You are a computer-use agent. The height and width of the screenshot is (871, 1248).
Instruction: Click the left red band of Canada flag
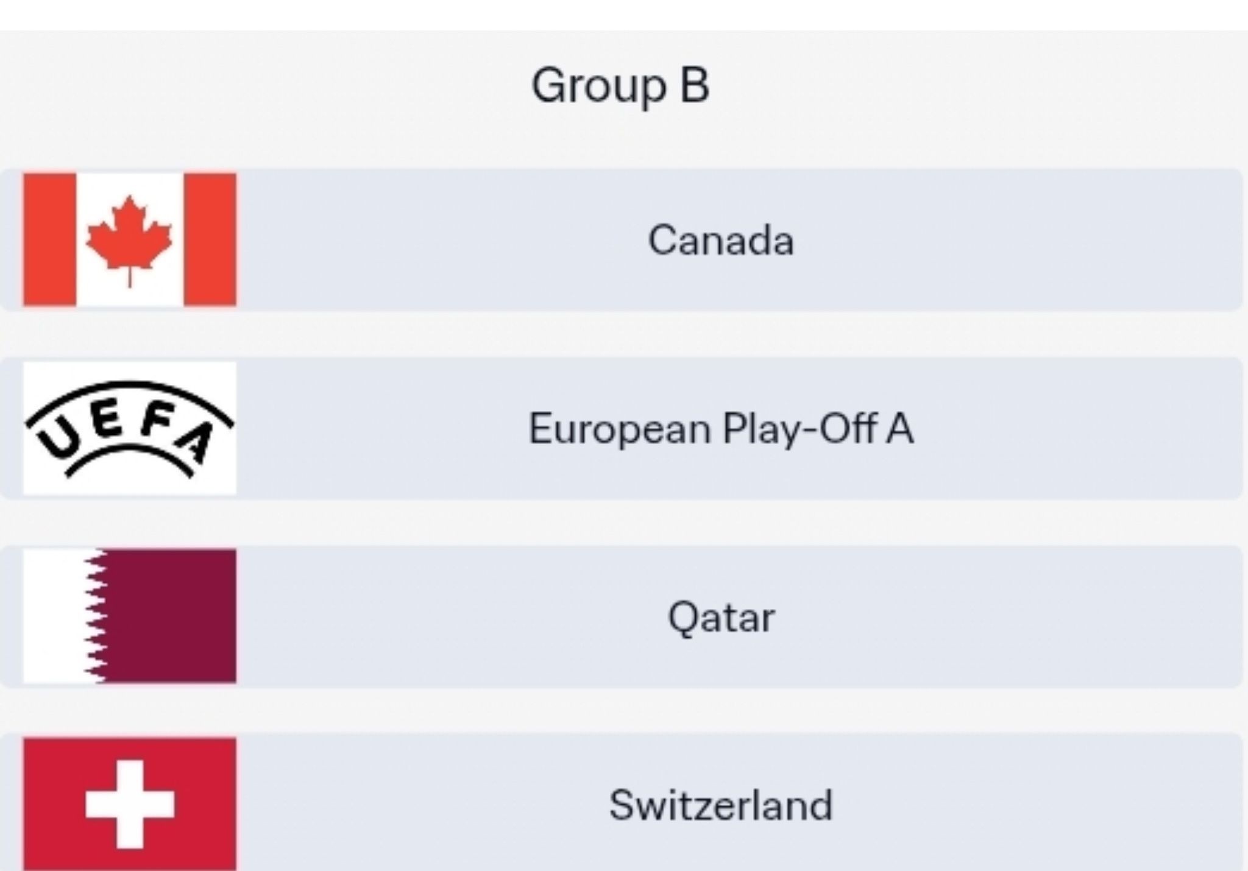(x=49, y=239)
